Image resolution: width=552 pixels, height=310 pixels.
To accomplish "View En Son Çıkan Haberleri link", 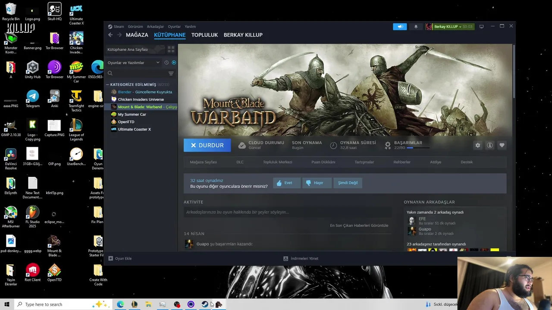I will (x=359, y=225).
